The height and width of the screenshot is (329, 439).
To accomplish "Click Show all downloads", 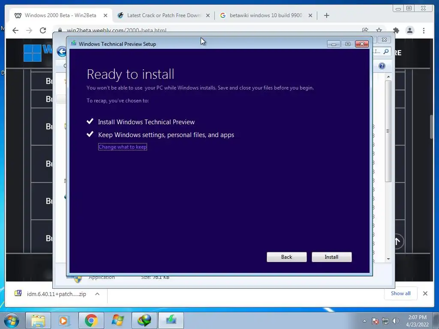I will (x=401, y=293).
